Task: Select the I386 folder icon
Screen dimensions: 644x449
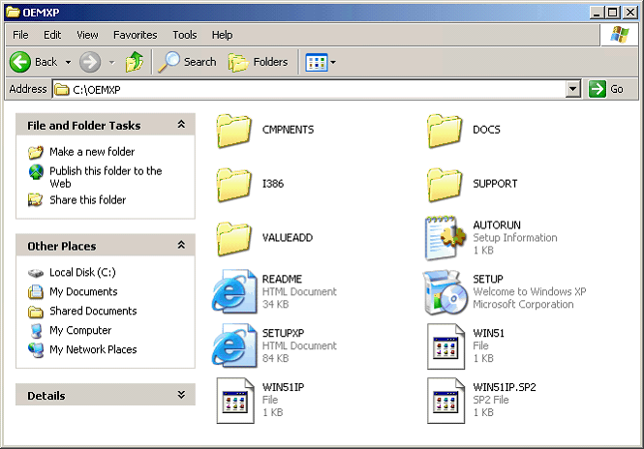Action: point(233,184)
